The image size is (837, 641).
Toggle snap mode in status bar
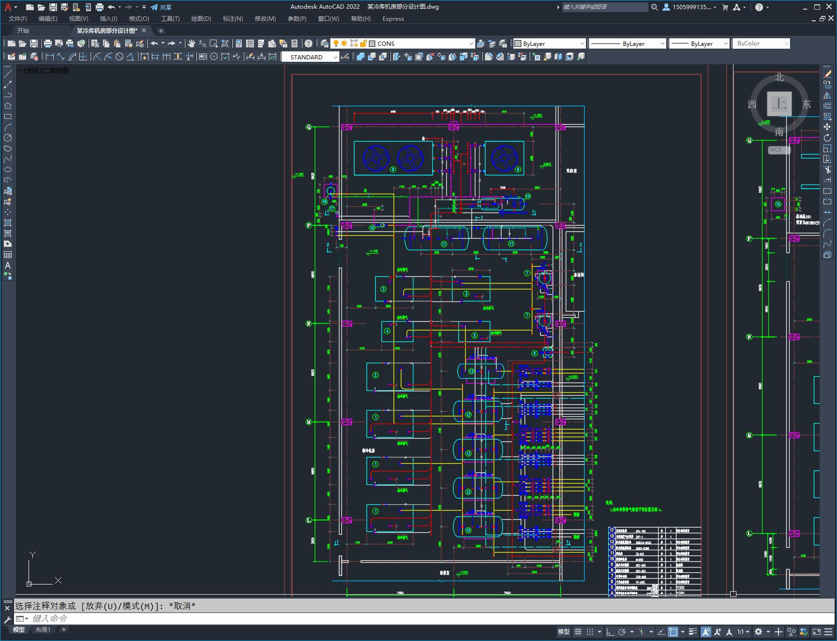[x=590, y=631]
